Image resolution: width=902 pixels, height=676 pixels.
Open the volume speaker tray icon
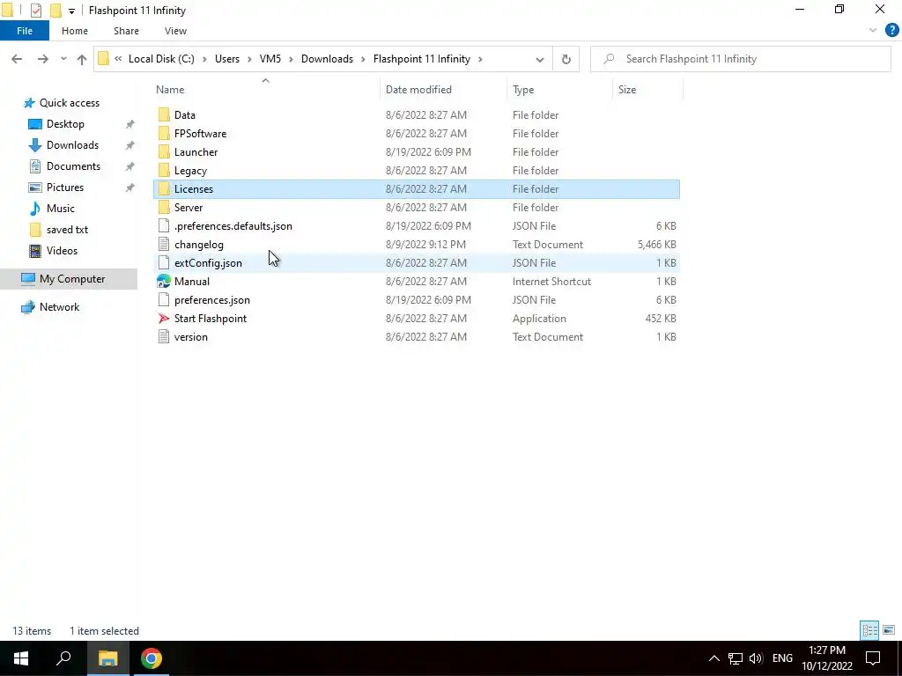pyautogui.click(x=756, y=658)
